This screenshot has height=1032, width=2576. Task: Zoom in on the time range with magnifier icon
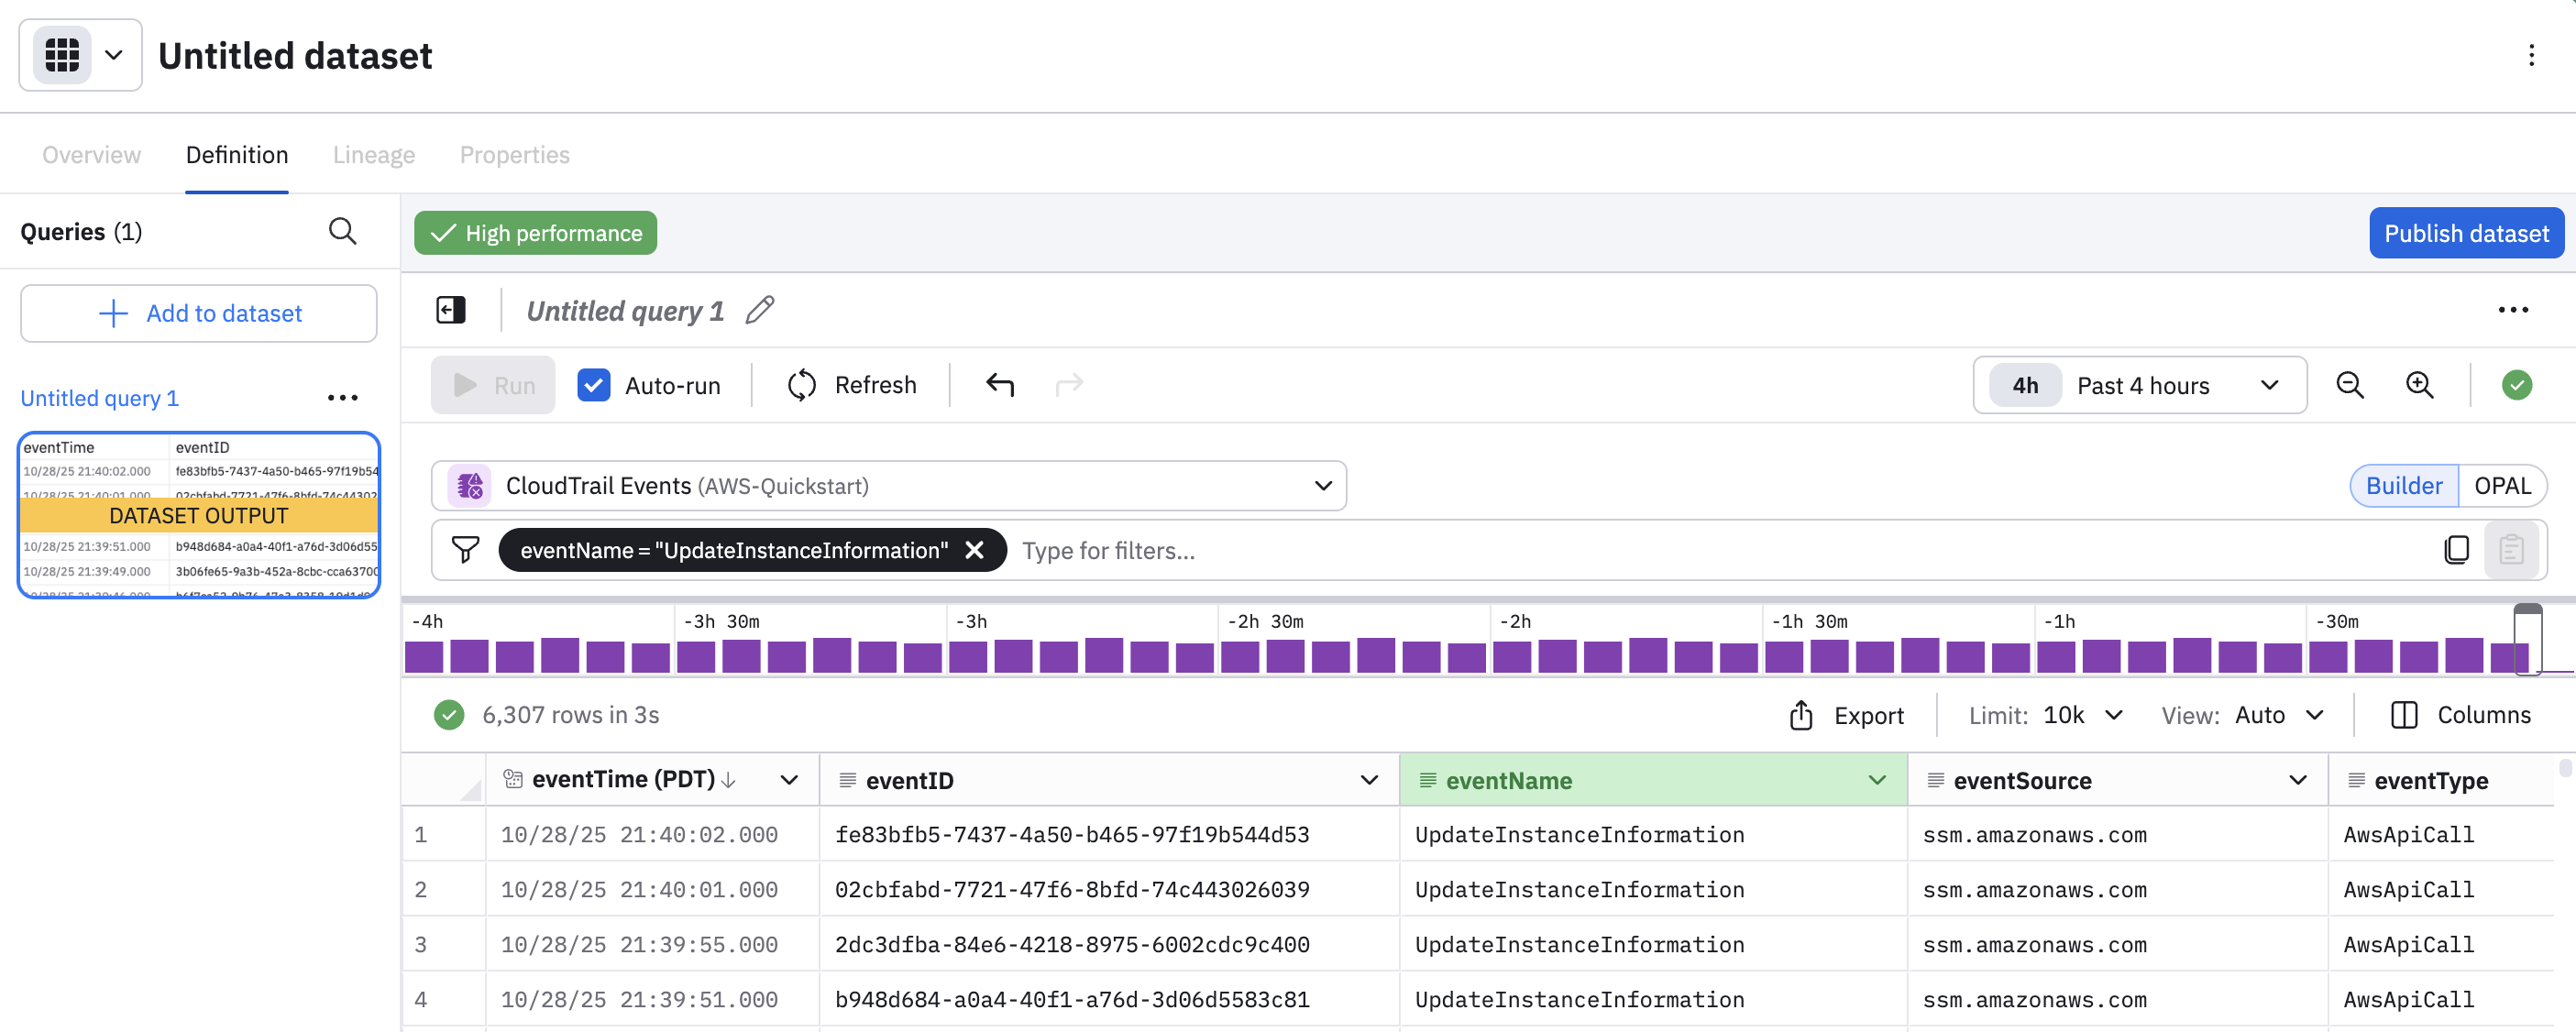point(2420,384)
